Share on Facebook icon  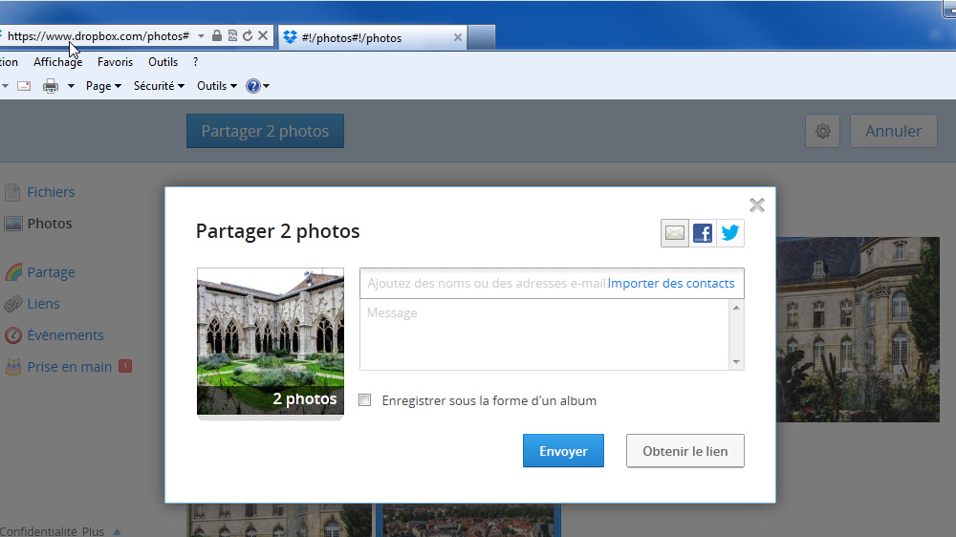tap(703, 233)
